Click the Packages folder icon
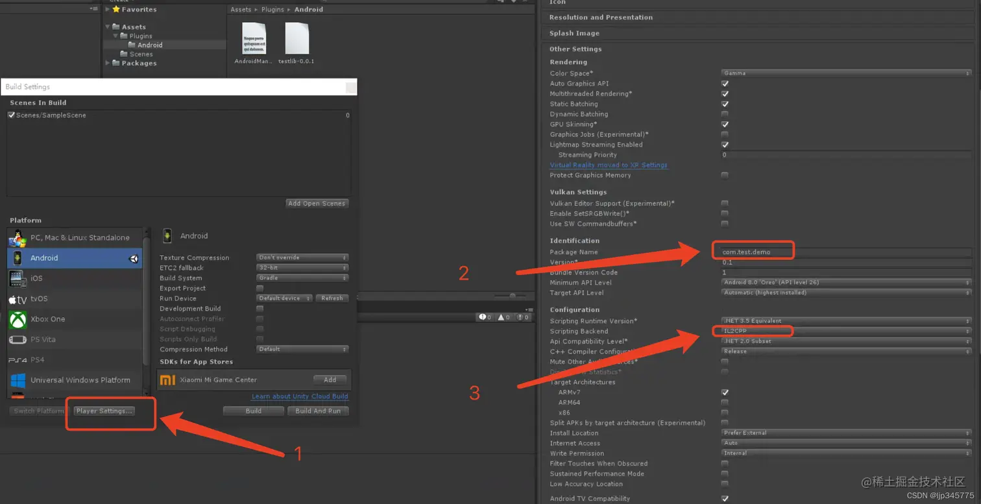 (x=116, y=63)
